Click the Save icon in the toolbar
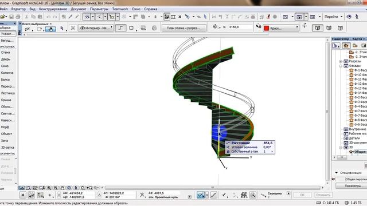Screen dimensions: 367x206 coord(11,17)
